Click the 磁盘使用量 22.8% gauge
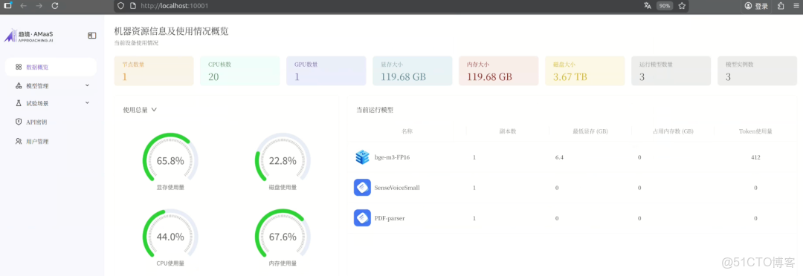 tap(283, 160)
